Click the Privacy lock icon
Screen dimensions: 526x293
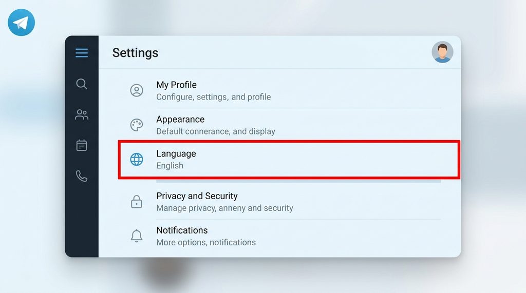point(137,202)
